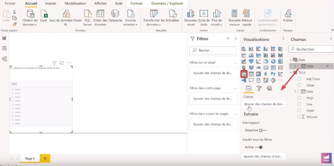Check the Adj Close field
This screenshot has width=334, height=166.
point(299,79)
